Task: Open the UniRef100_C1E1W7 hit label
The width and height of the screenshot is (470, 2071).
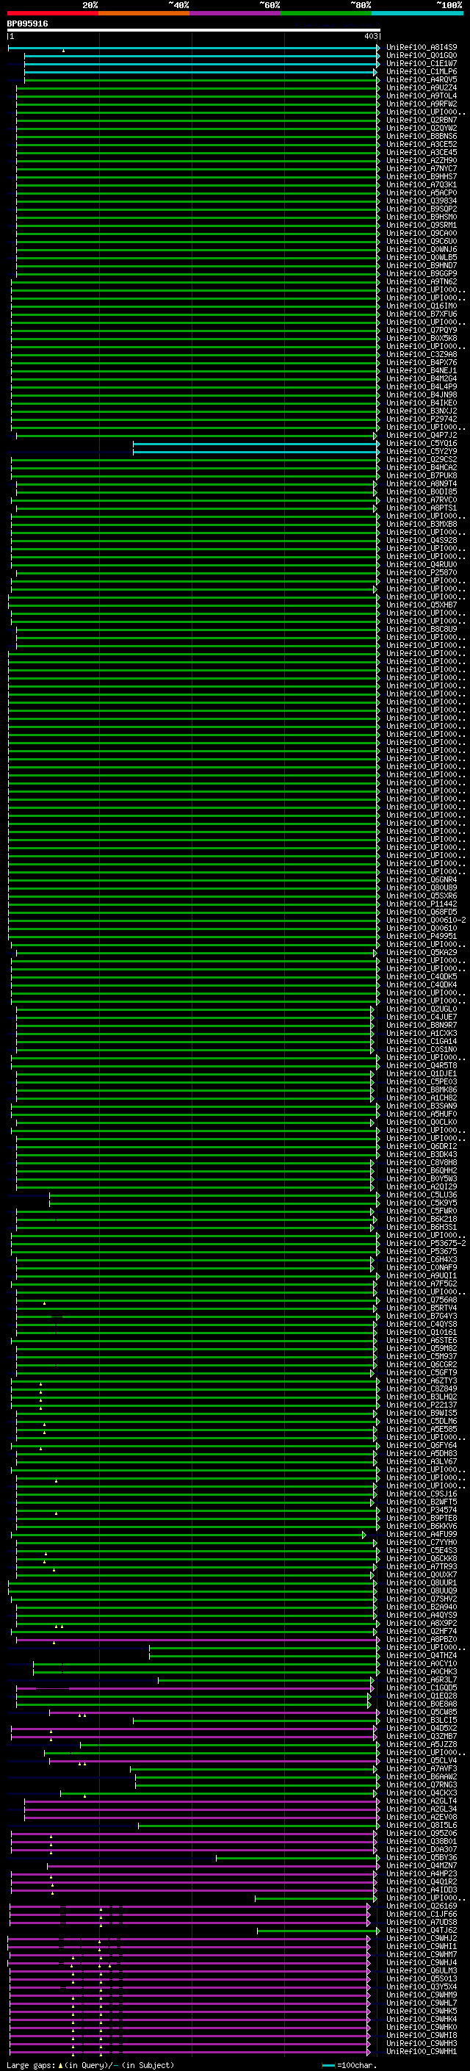Action: tap(422, 63)
